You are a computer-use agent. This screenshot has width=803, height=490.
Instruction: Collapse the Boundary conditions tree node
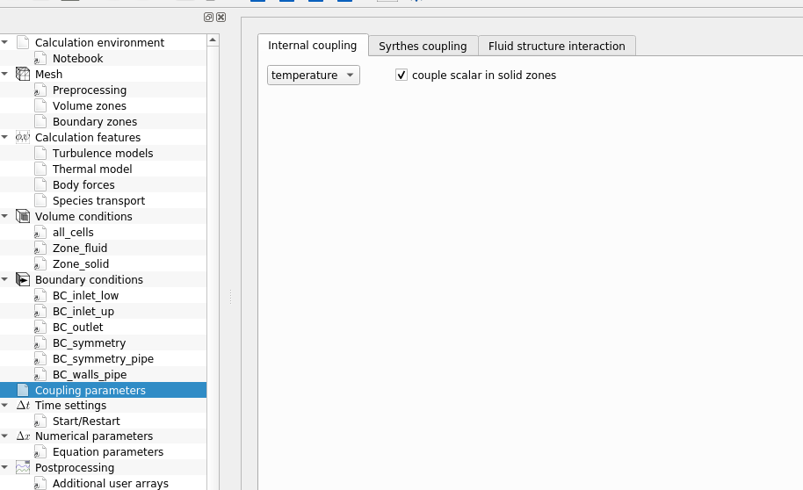point(5,280)
